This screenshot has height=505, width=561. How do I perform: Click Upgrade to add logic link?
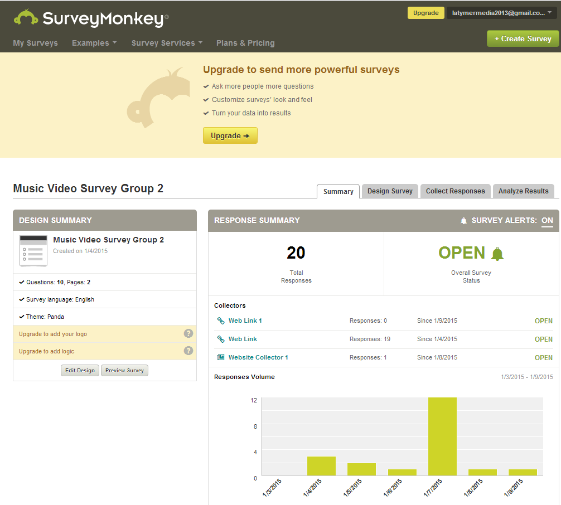point(46,351)
